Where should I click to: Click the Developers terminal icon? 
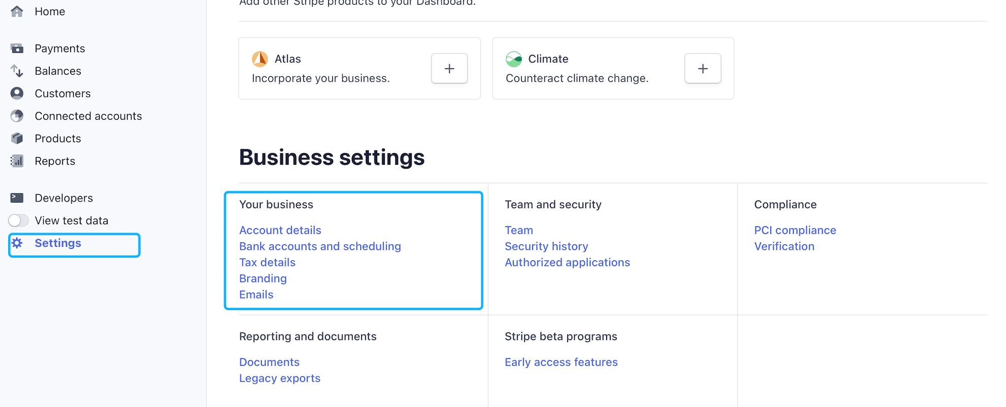click(x=17, y=198)
